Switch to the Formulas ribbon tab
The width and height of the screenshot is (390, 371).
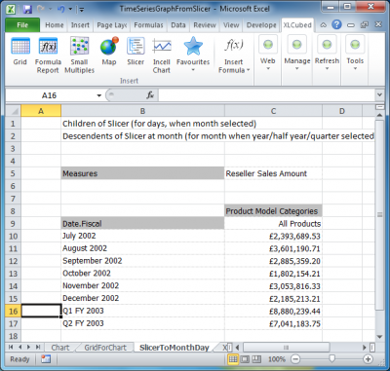pos(148,25)
